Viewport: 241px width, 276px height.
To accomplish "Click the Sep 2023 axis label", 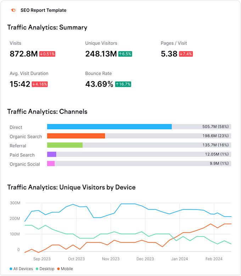I will (42, 259).
